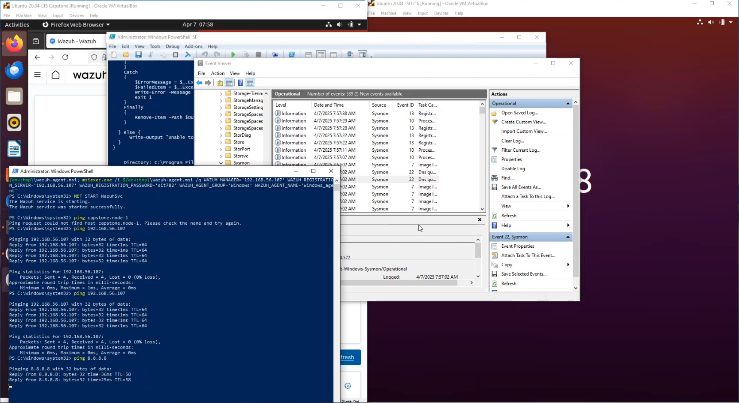
Task: Open the Files app from the Ubuntu dock
Action: click(14, 96)
